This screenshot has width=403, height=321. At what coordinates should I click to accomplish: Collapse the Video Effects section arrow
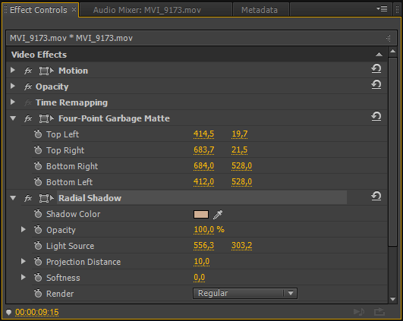pos(379,55)
